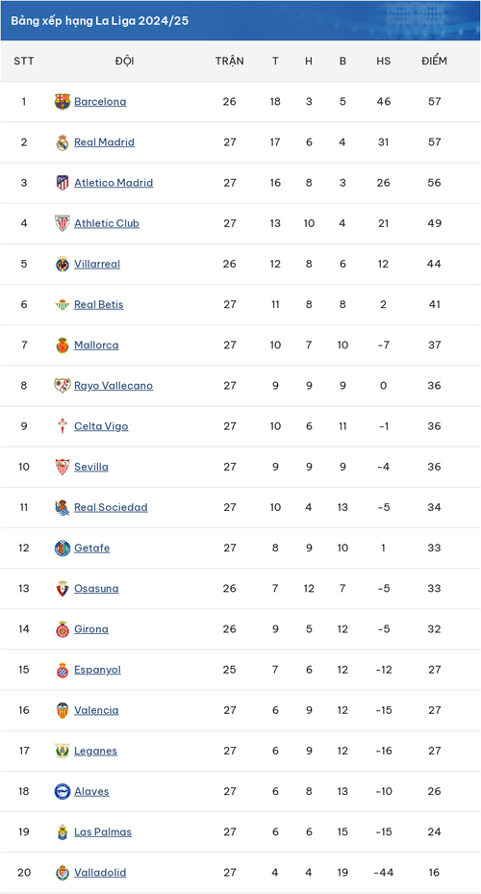481x894 pixels.
Task: Click the Alaves blue round crest
Action: pos(63,791)
